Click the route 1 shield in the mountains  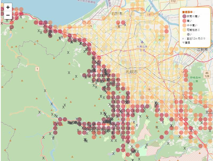pyautogui.click(x=37, y=69)
